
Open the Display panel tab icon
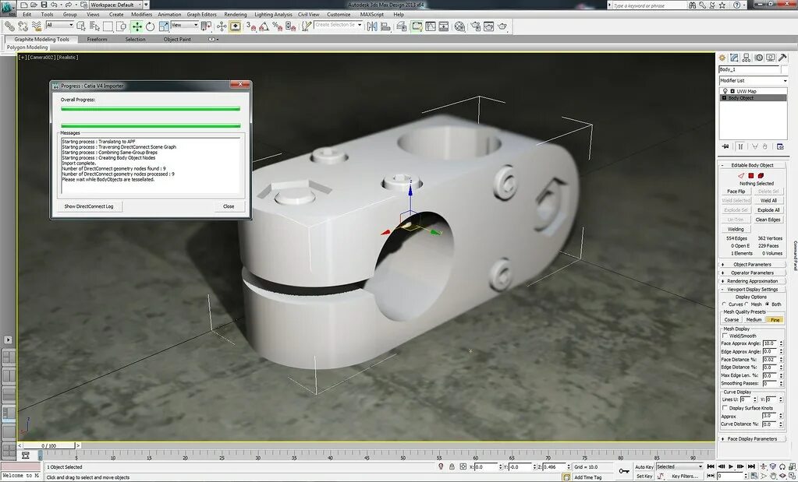coord(771,58)
